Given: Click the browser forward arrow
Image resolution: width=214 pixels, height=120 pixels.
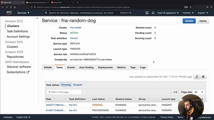Looking at the screenshot, I should pos(7,7).
